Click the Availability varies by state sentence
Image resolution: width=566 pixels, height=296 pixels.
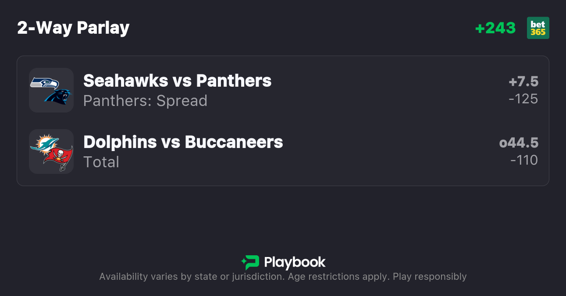[191, 277]
